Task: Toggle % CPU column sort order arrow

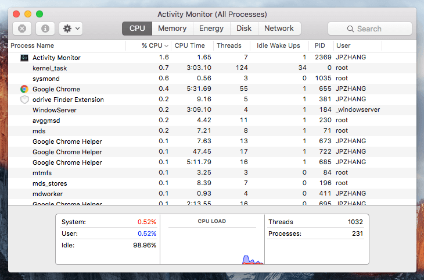Action: [x=166, y=46]
